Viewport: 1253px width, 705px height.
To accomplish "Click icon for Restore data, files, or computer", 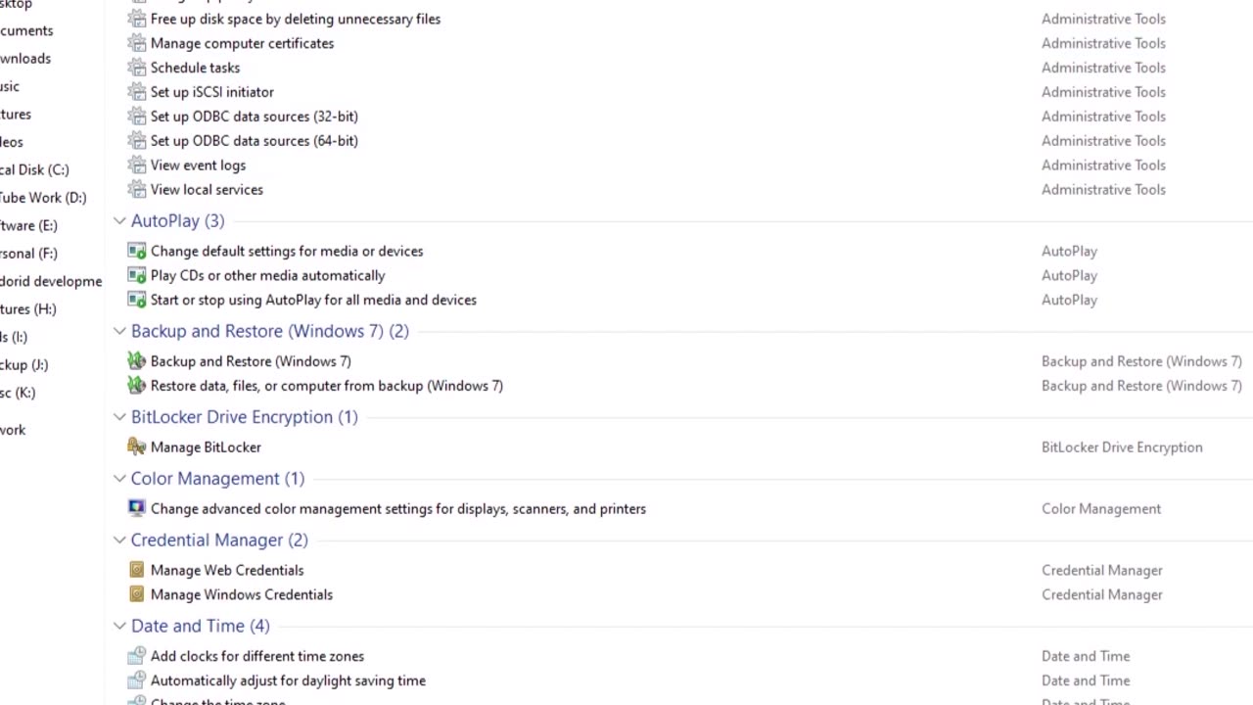I will point(137,386).
